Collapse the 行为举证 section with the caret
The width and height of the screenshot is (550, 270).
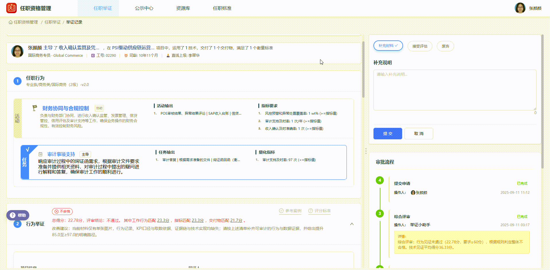point(352,224)
